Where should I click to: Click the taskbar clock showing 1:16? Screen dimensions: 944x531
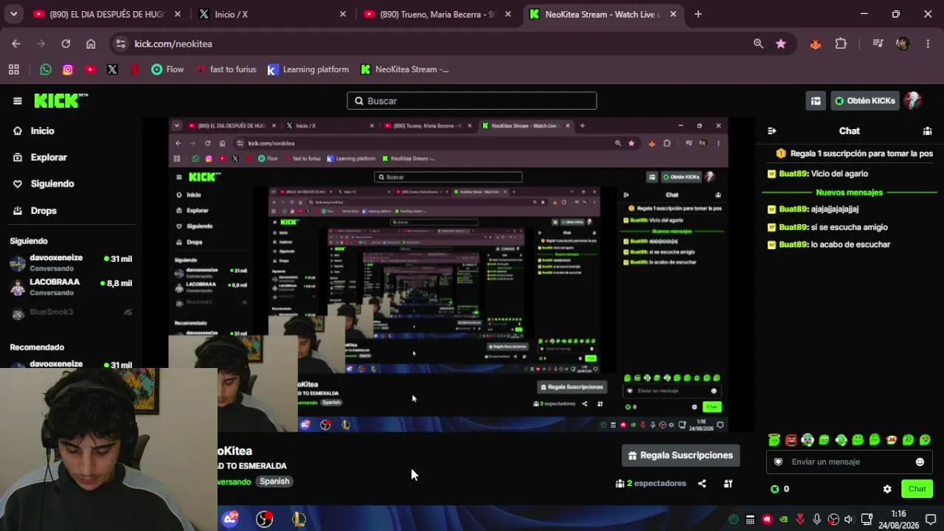coord(898,519)
